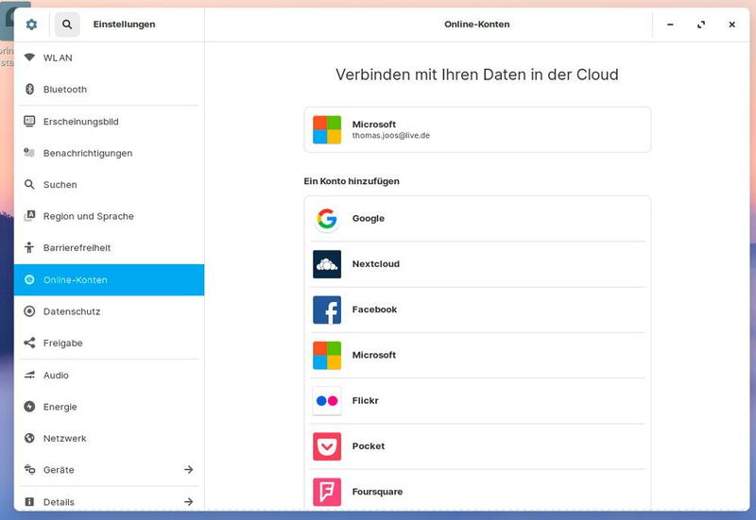Select Energie in sidebar
This screenshot has width=756, height=520.
(x=110, y=407)
